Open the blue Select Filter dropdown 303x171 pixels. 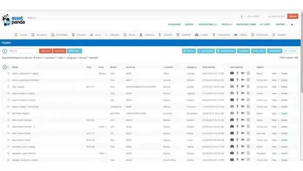click(74, 51)
